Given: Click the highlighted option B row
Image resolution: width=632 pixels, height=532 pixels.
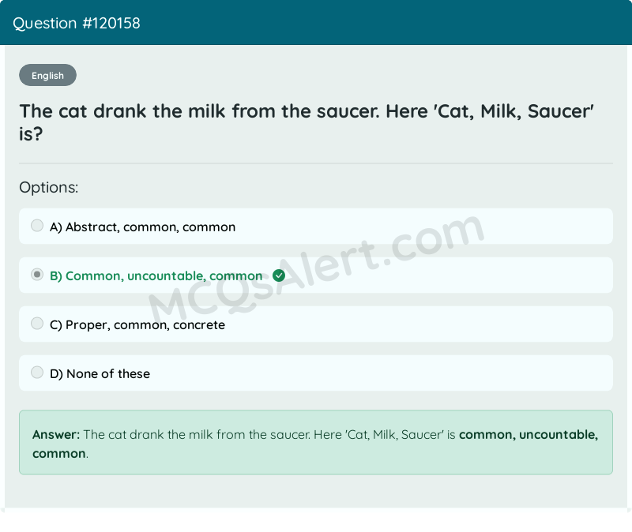Looking at the screenshot, I should [316, 275].
